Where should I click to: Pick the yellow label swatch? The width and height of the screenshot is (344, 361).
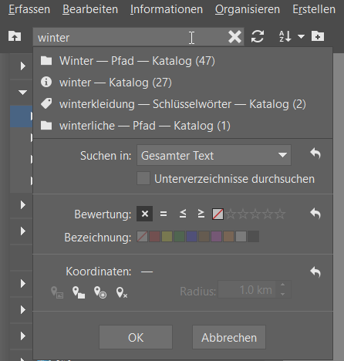click(167, 237)
